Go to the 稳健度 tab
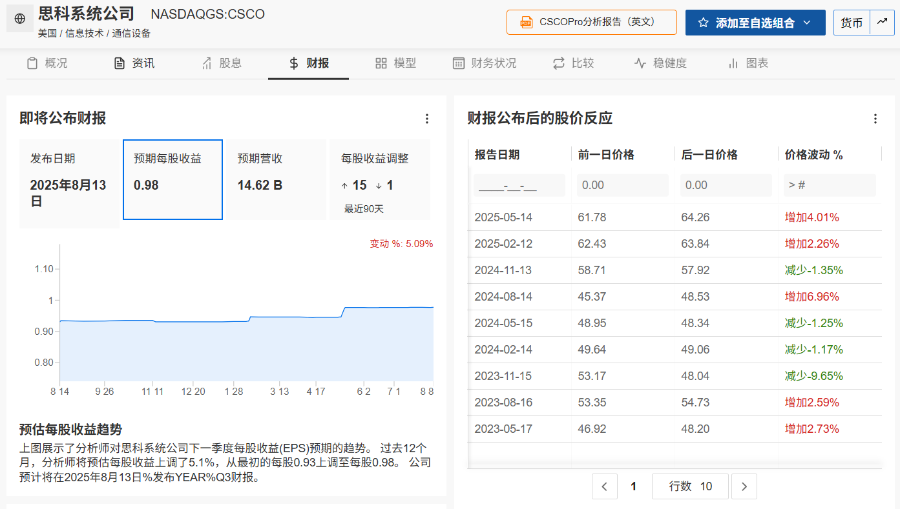Screen dimensions: 900x509 pyautogui.click(x=660, y=63)
